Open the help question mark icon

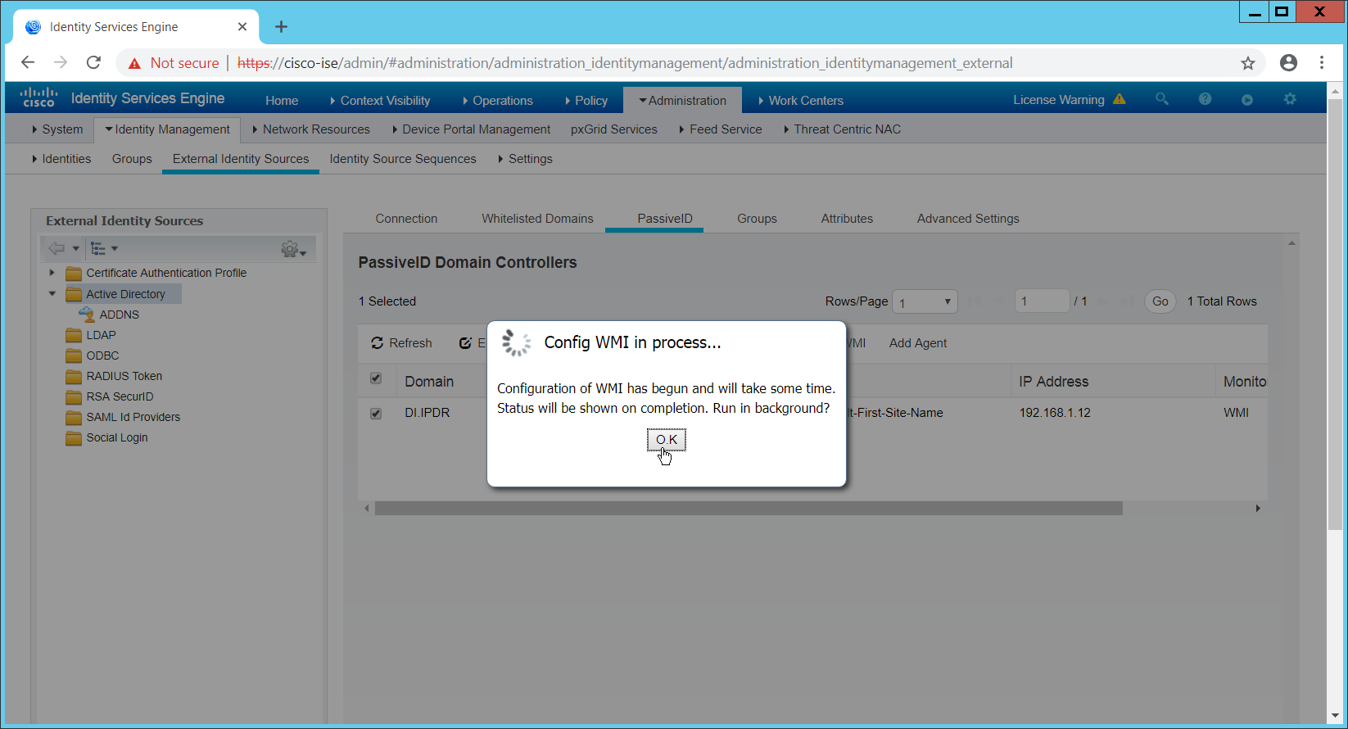1205,99
